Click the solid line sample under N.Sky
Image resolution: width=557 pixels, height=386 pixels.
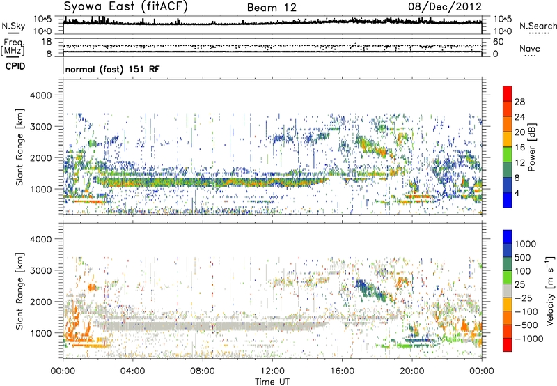coord(13,33)
